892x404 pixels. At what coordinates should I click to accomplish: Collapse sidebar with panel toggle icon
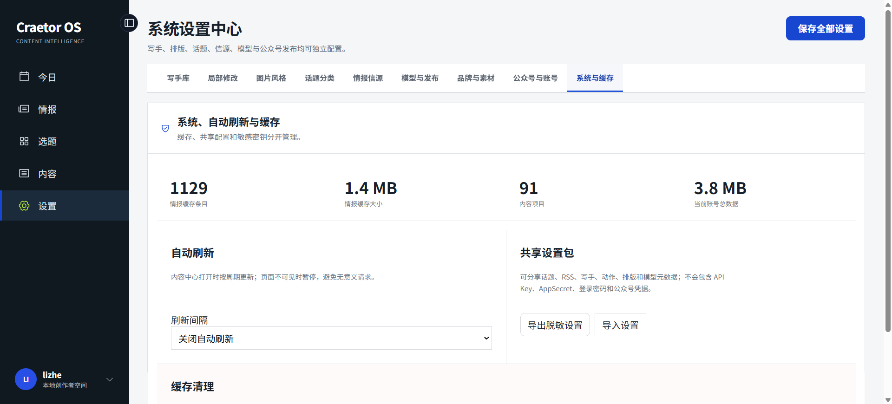point(129,23)
